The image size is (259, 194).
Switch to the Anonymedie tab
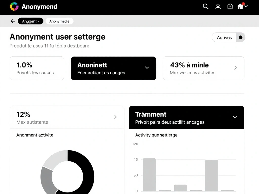(59, 21)
